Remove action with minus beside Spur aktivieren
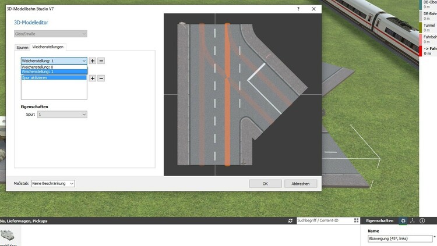Screen dimensions: 437x246 click(x=101, y=78)
